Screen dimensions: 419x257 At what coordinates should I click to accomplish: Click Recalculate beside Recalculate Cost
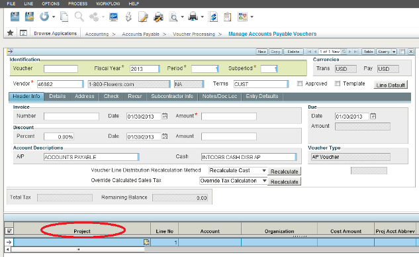[284, 172]
